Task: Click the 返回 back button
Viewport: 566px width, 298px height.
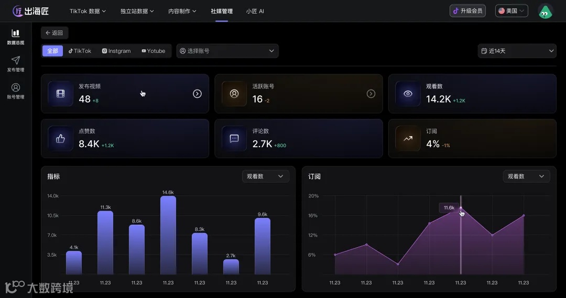Action: click(55, 33)
